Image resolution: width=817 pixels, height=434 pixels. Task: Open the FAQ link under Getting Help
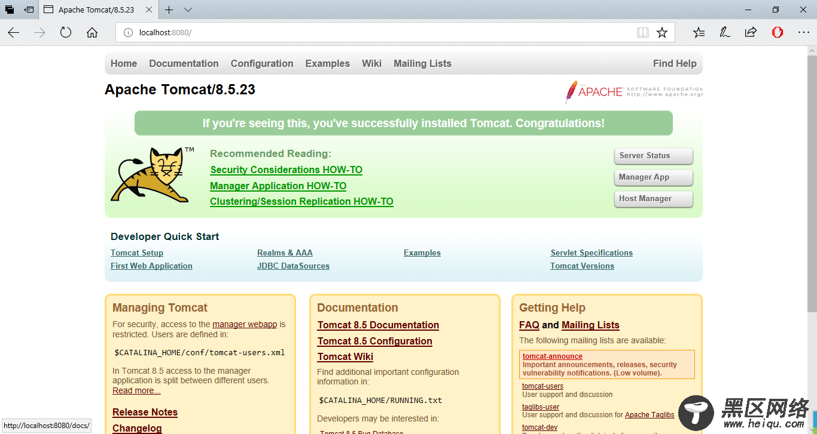[529, 325]
